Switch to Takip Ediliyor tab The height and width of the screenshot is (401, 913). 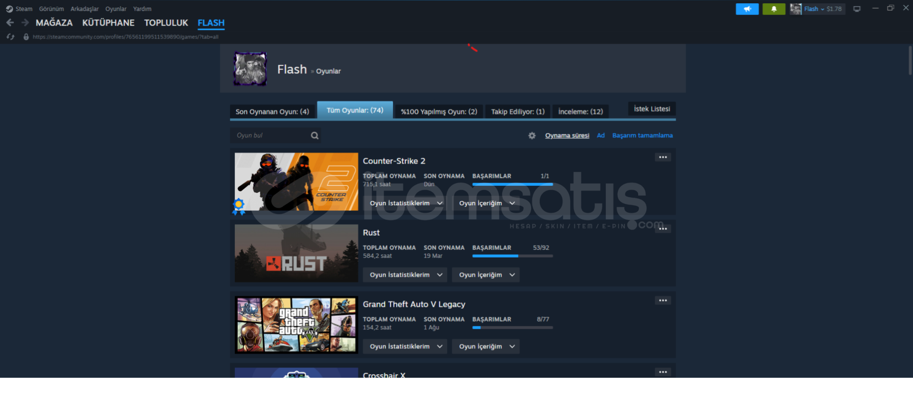click(518, 112)
